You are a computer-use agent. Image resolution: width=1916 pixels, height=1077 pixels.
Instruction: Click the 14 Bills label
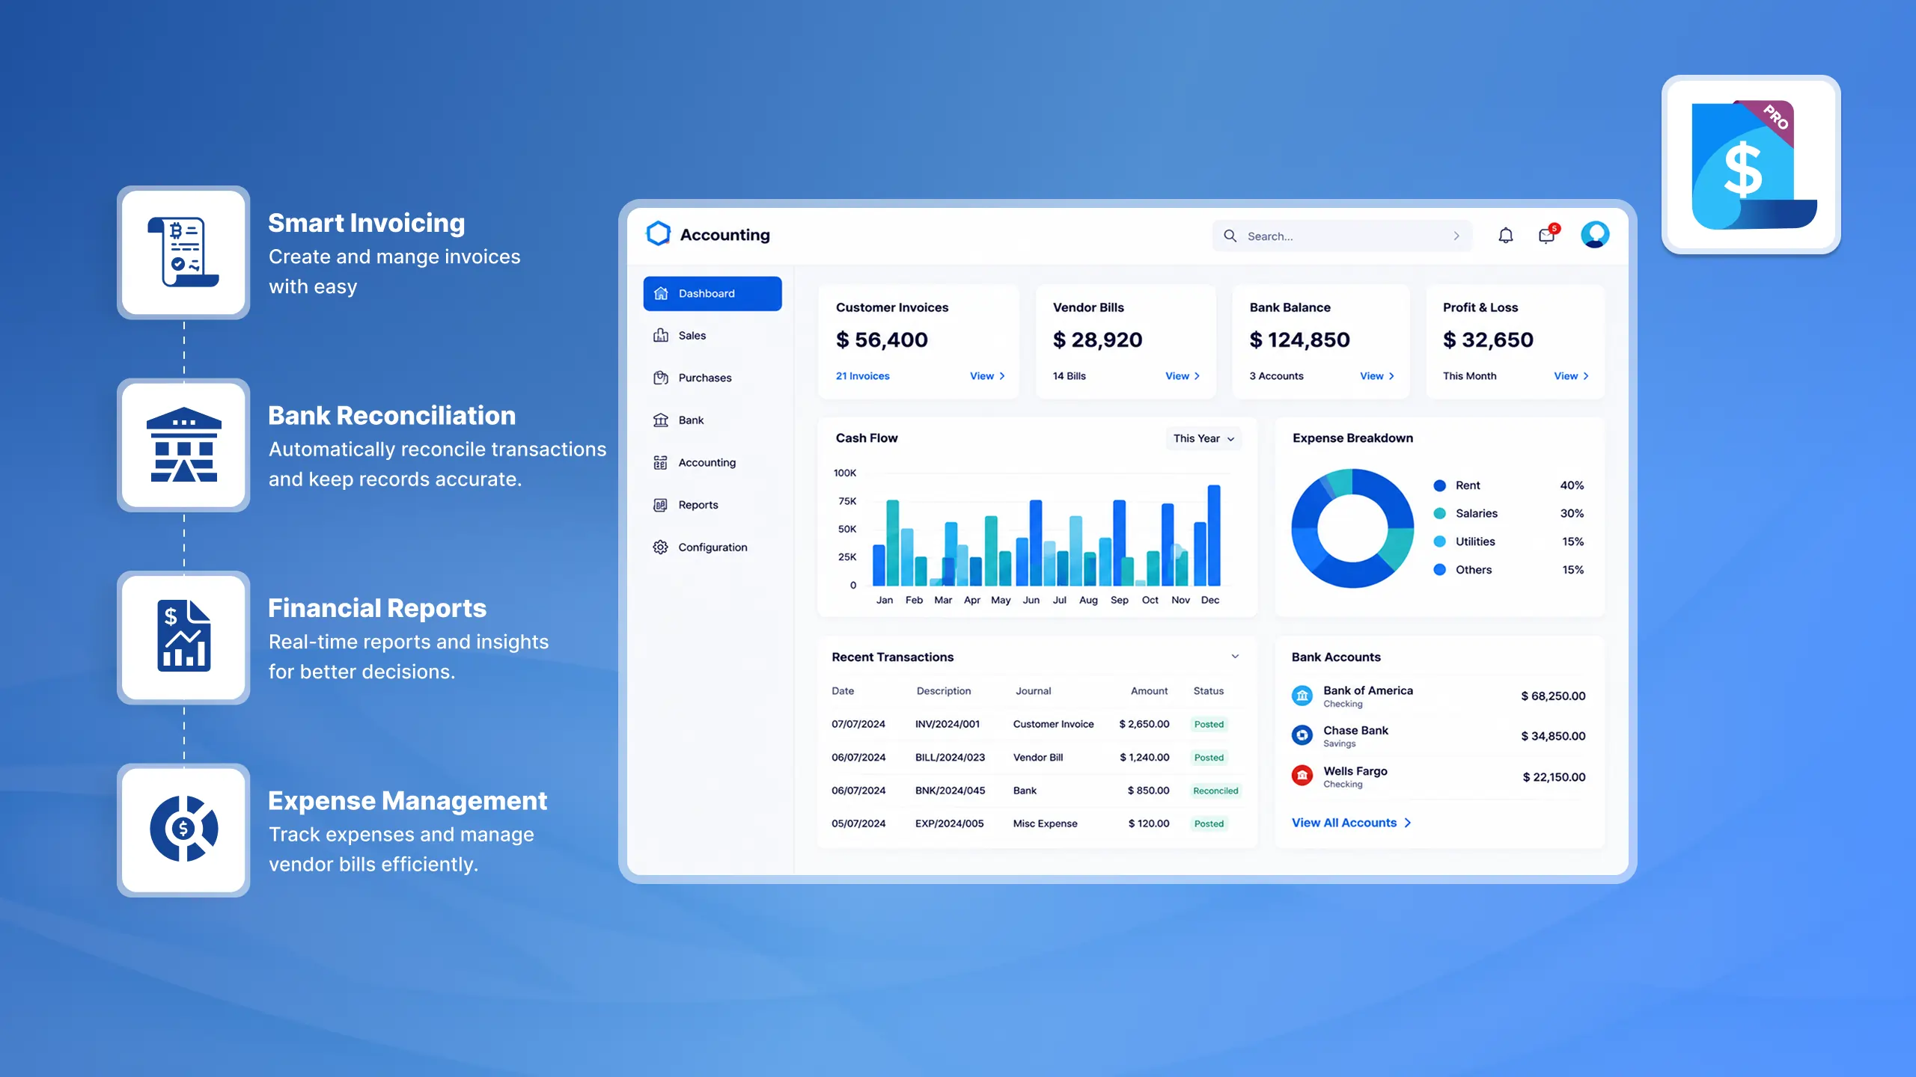pos(1069,376)
